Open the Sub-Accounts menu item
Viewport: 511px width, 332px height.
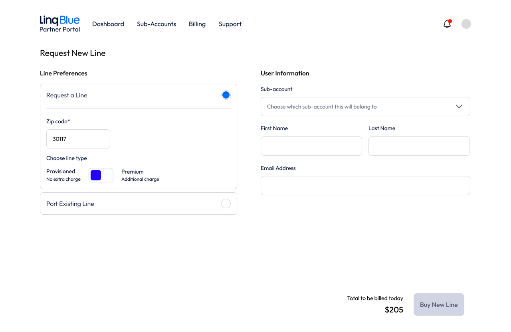click(156, 24)
